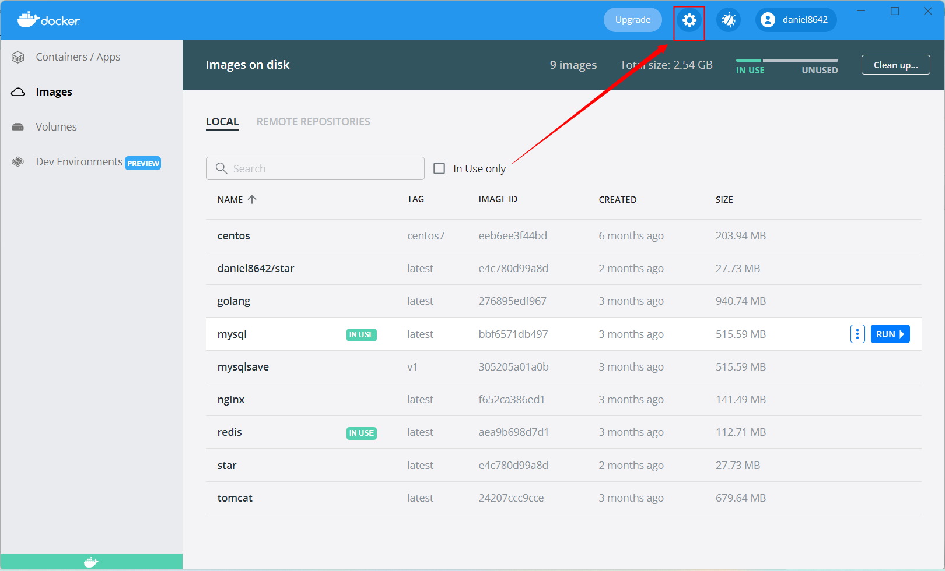
Task: Select Images in the sidebar
Action: (x=54, y=92)
